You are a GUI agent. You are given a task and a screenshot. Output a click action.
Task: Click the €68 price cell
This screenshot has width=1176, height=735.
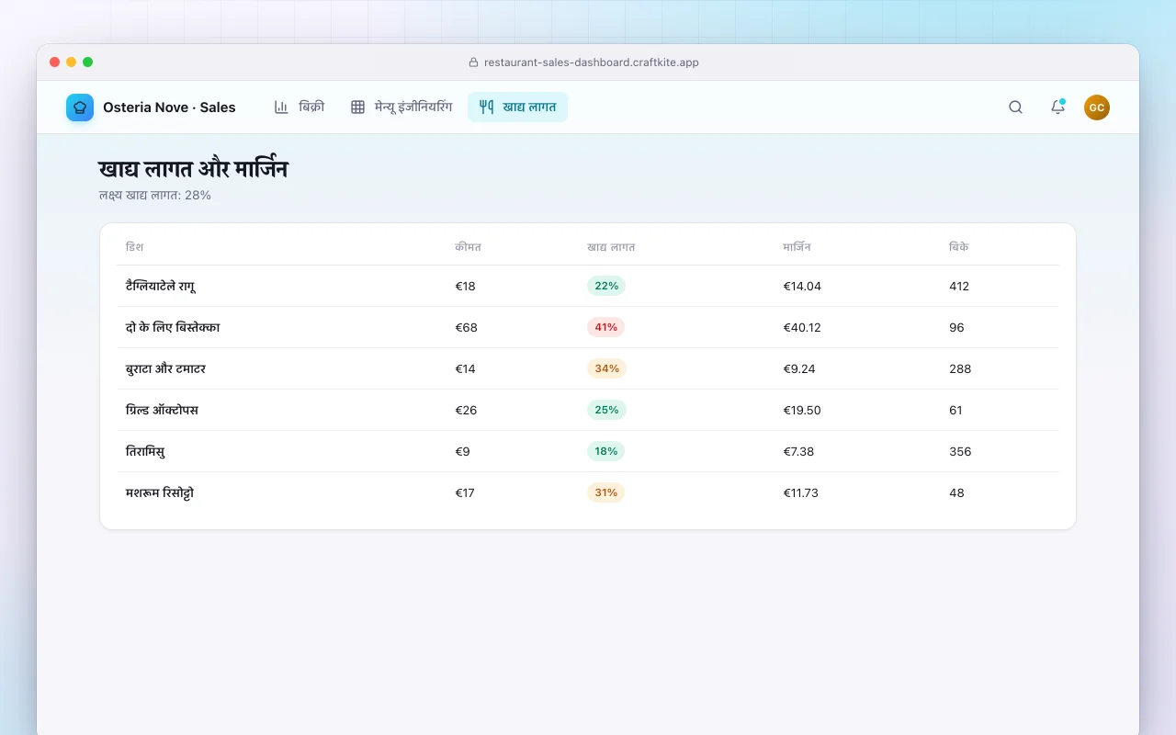(466, 327)
